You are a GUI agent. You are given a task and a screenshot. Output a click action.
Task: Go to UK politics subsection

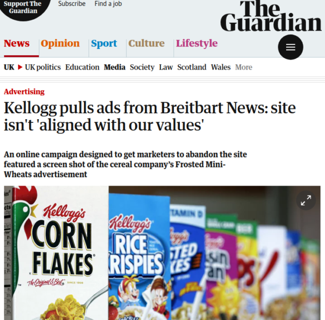(x=43, y=67)
